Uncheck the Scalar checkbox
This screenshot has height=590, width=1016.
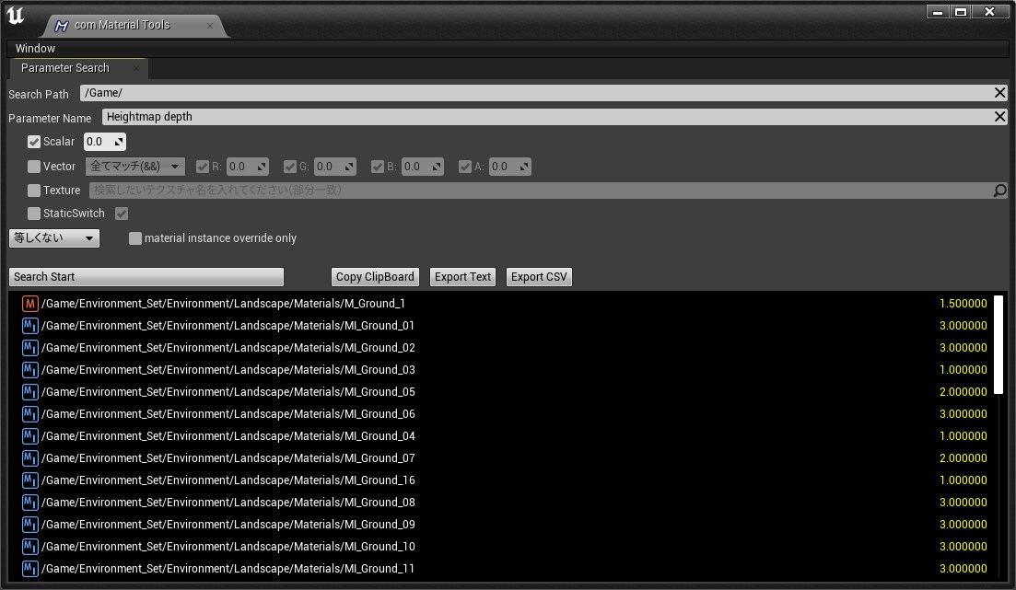click(34, 142)
